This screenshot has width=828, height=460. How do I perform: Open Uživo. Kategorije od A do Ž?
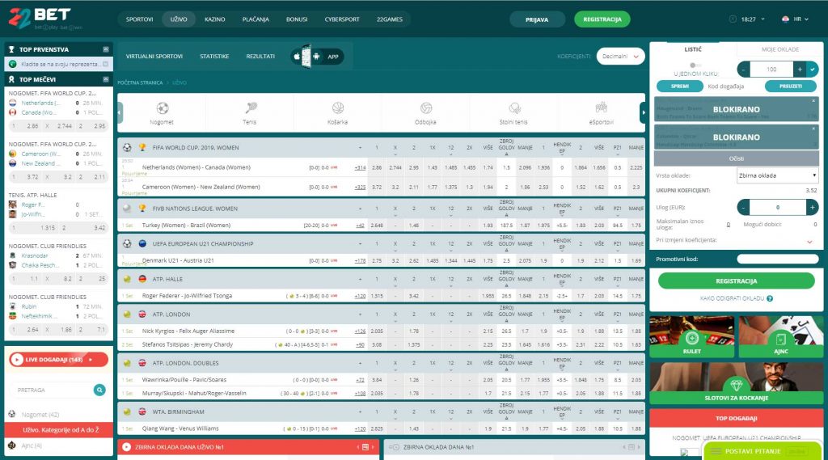tap(58, 430)
